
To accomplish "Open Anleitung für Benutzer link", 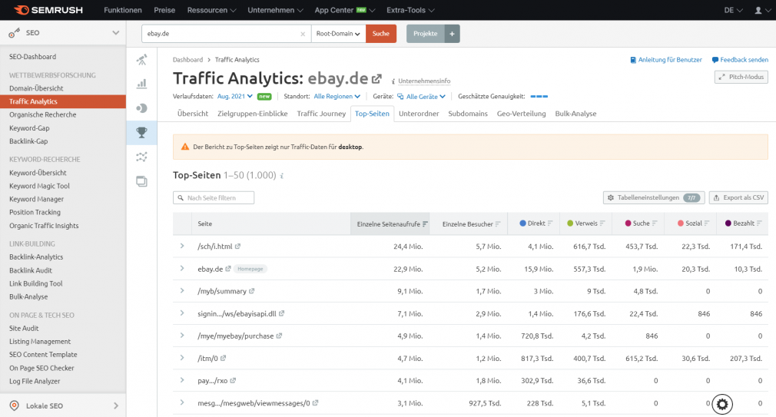I will coord(665,60).
